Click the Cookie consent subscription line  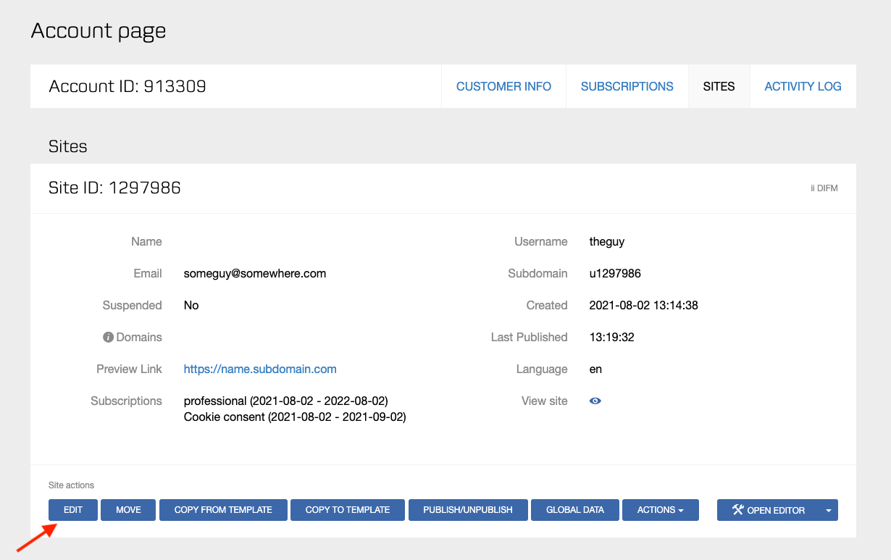click(x=295, y=417)
